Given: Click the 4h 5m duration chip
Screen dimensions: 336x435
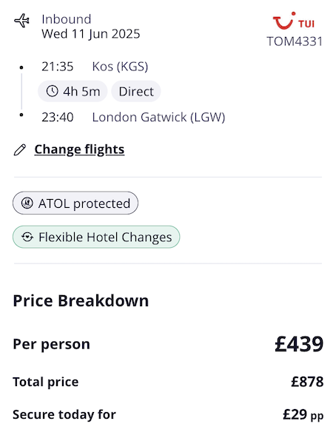Looking at the screenshot, I should point(73,91).
